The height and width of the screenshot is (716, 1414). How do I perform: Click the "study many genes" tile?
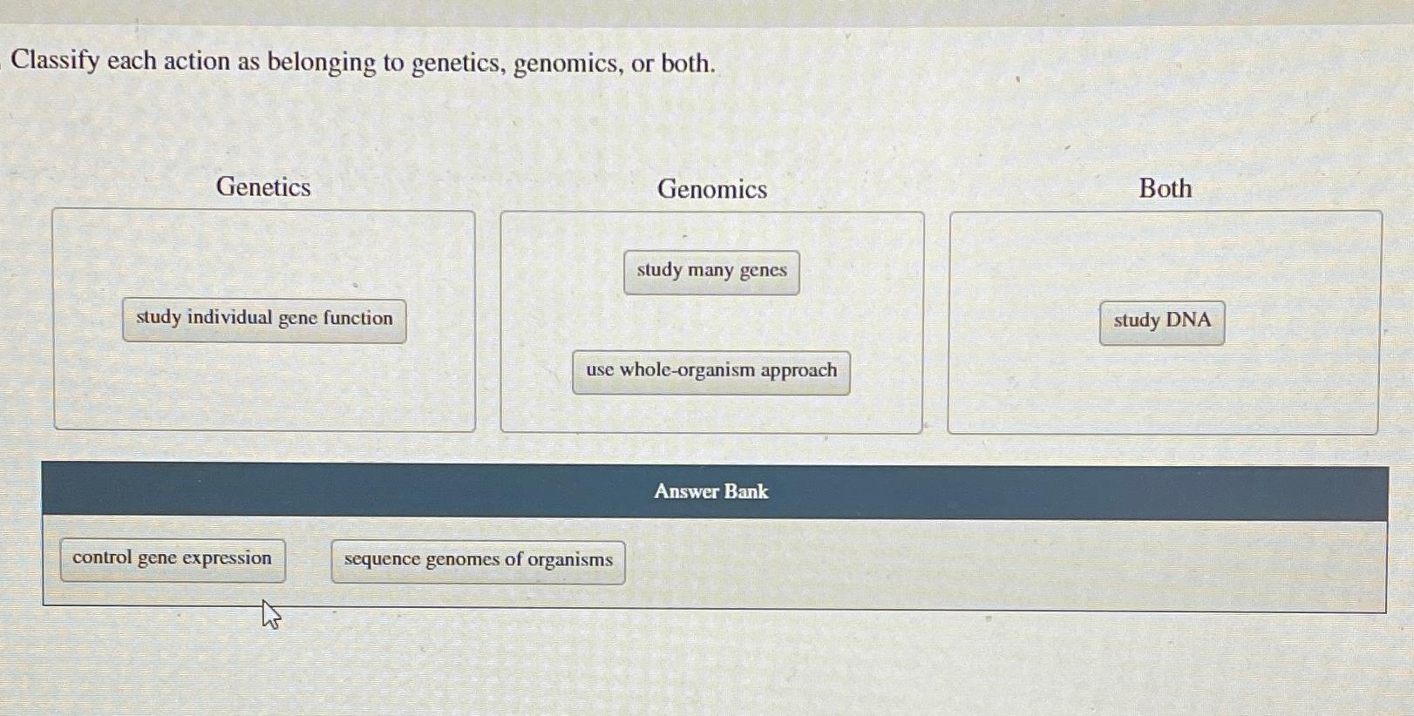[710, 271]
